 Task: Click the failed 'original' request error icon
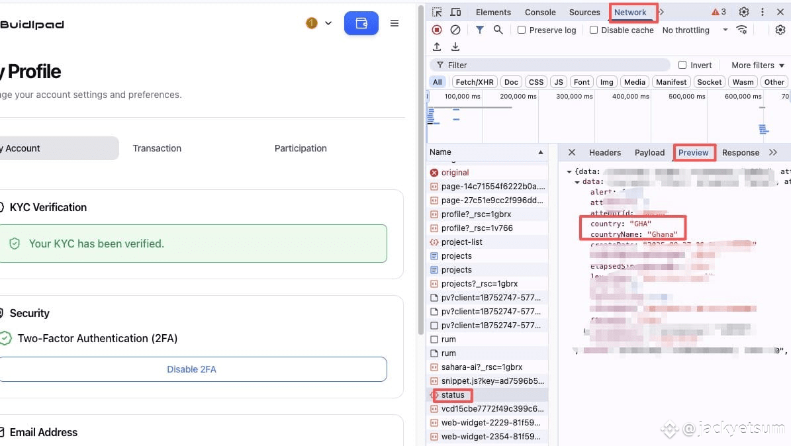click(434, 173)
